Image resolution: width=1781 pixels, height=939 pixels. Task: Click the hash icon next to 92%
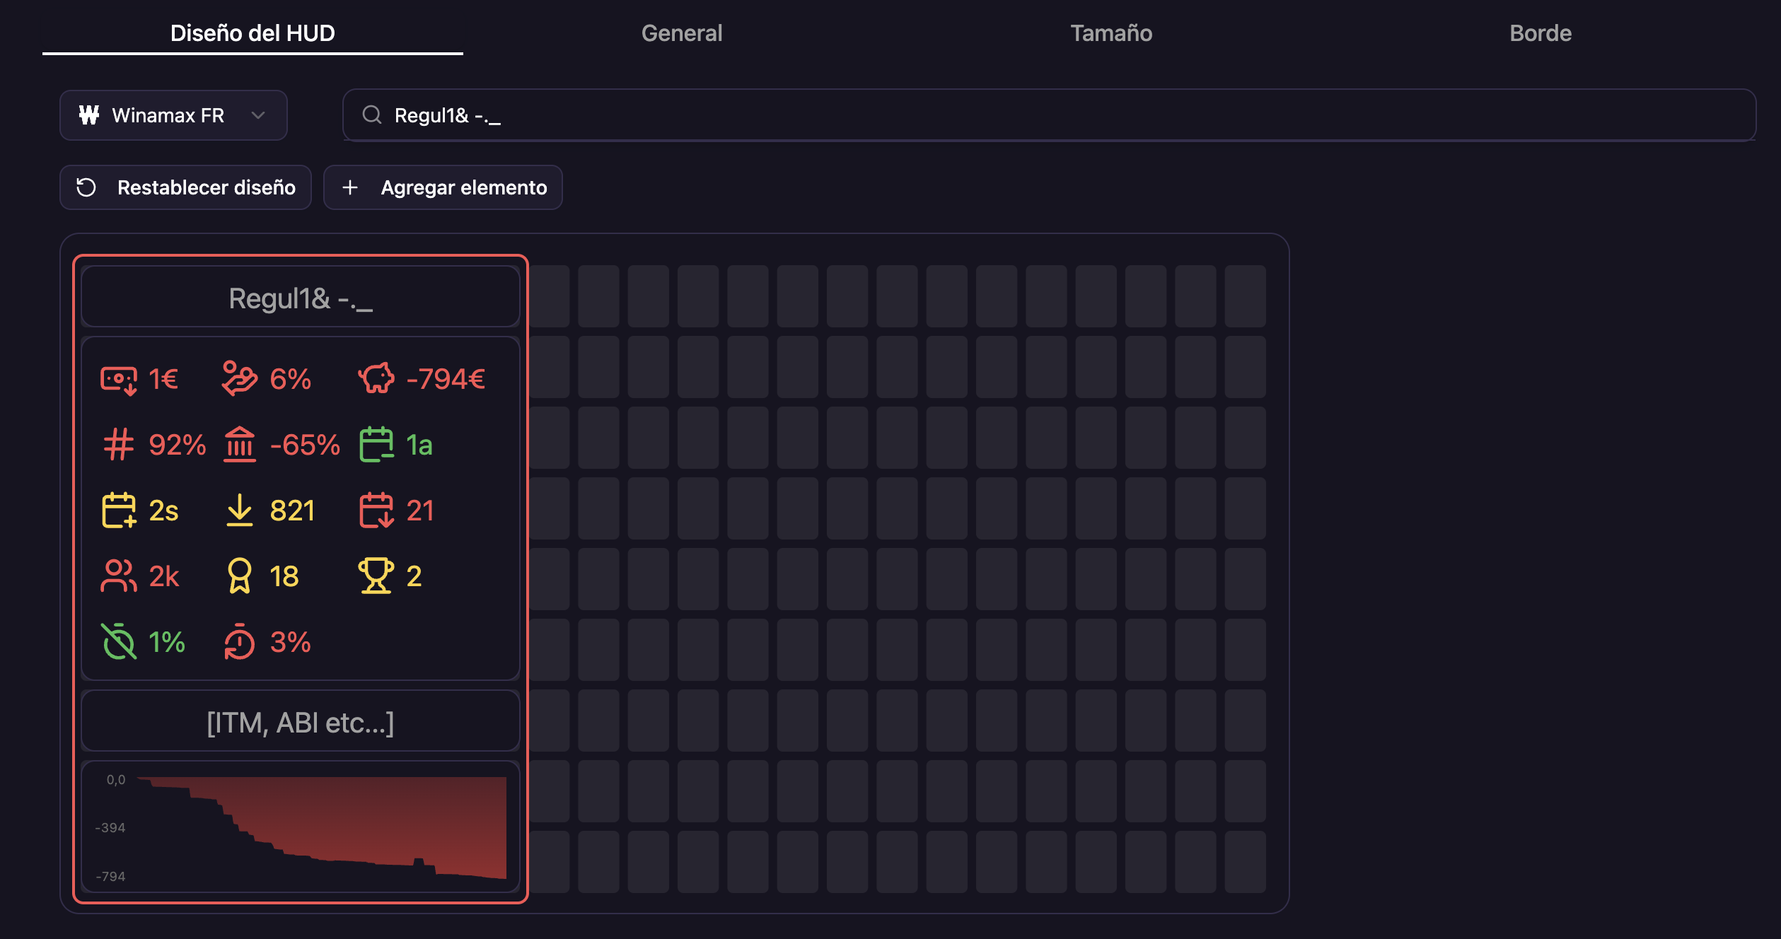point(118,445)
